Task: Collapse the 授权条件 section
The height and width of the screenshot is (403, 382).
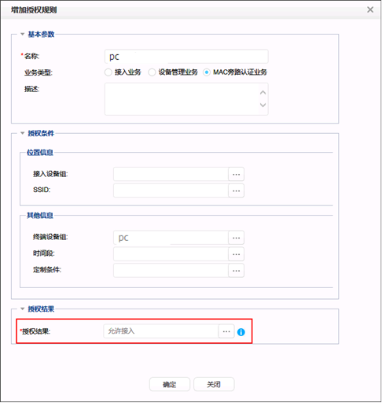Action: (23, 133)
